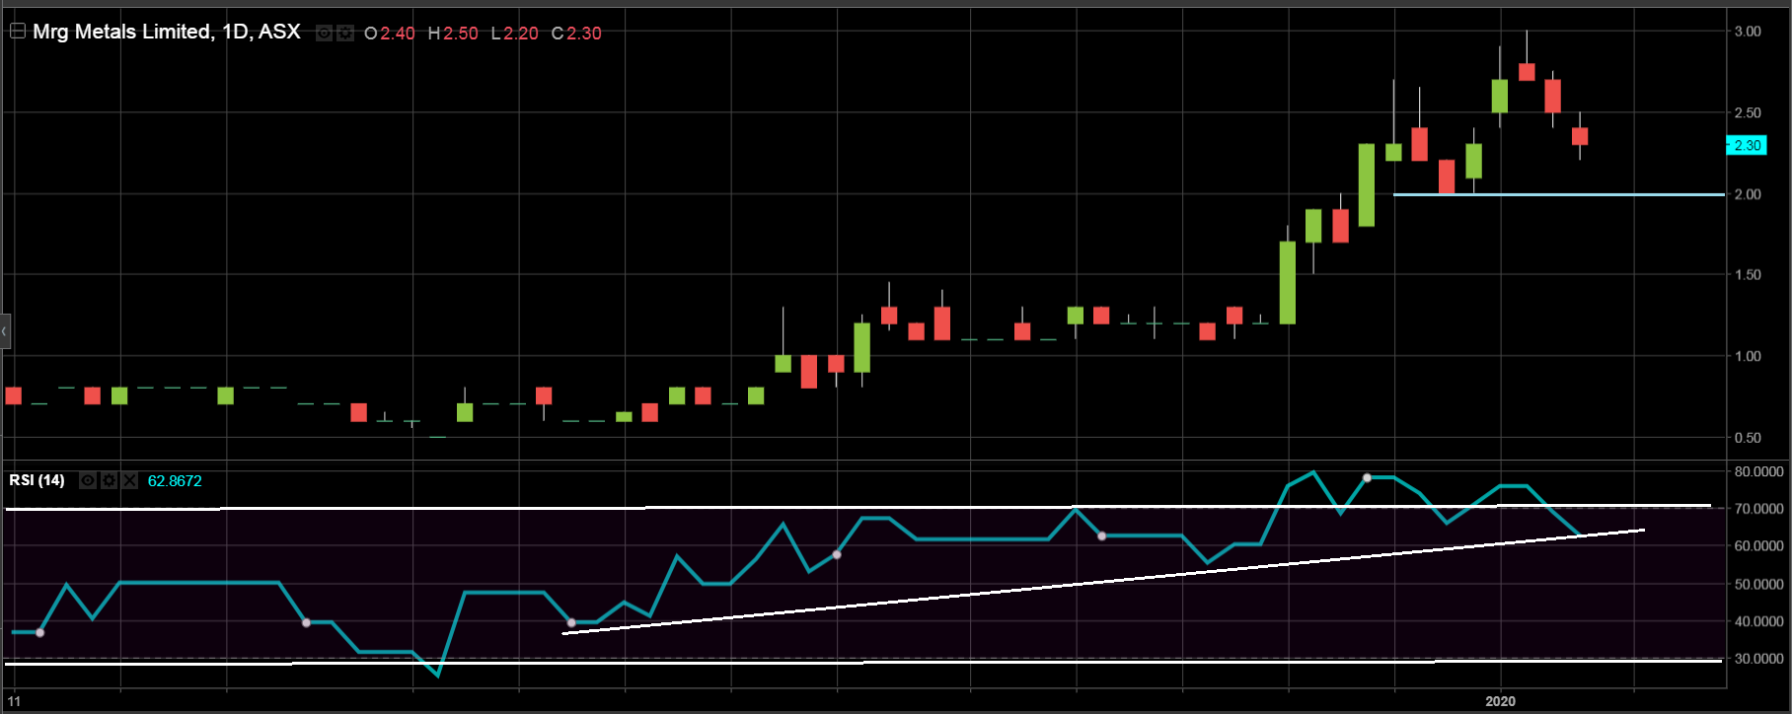This screenshot has width=1792, height=714.
Task: Remove the RSI (14) indicator with X
Action: 129,480
